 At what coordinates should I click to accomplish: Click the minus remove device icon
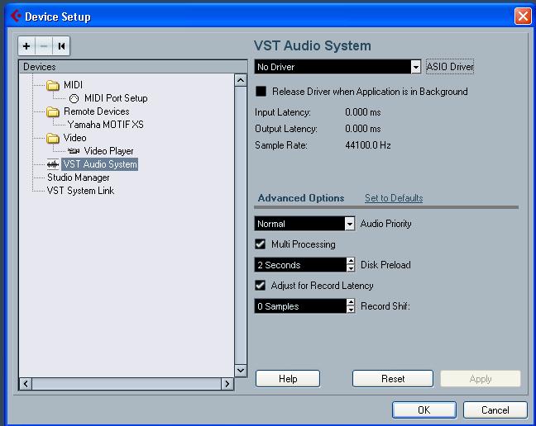tap(44, 46)
